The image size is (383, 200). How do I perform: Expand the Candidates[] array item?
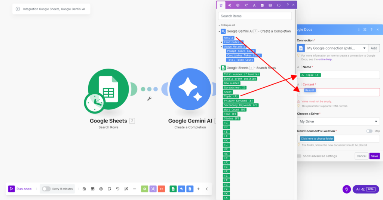(221, 42)
